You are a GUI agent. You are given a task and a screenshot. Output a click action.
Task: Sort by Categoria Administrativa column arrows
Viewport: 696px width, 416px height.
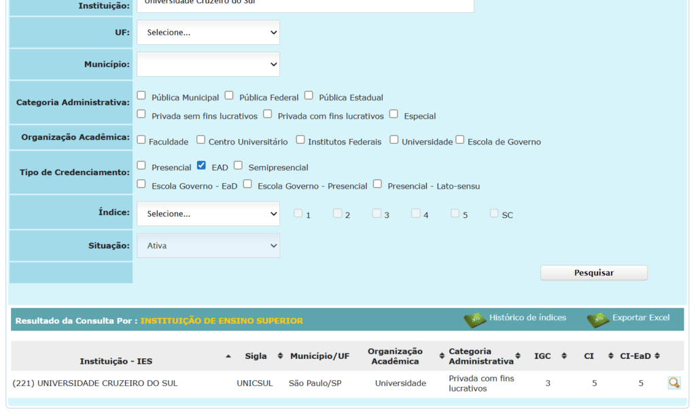tap(518, 356)
